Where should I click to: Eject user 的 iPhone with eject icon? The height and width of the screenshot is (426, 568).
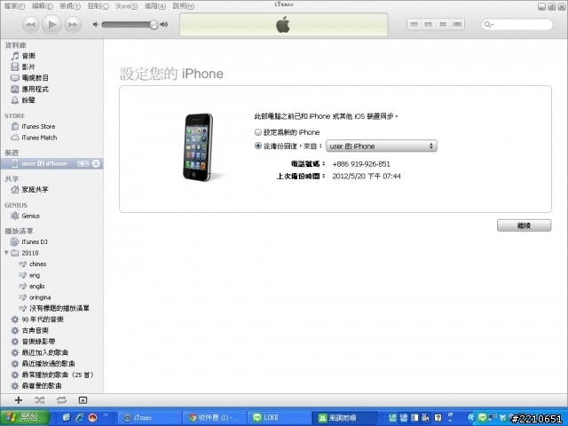[x=96, y=163]
